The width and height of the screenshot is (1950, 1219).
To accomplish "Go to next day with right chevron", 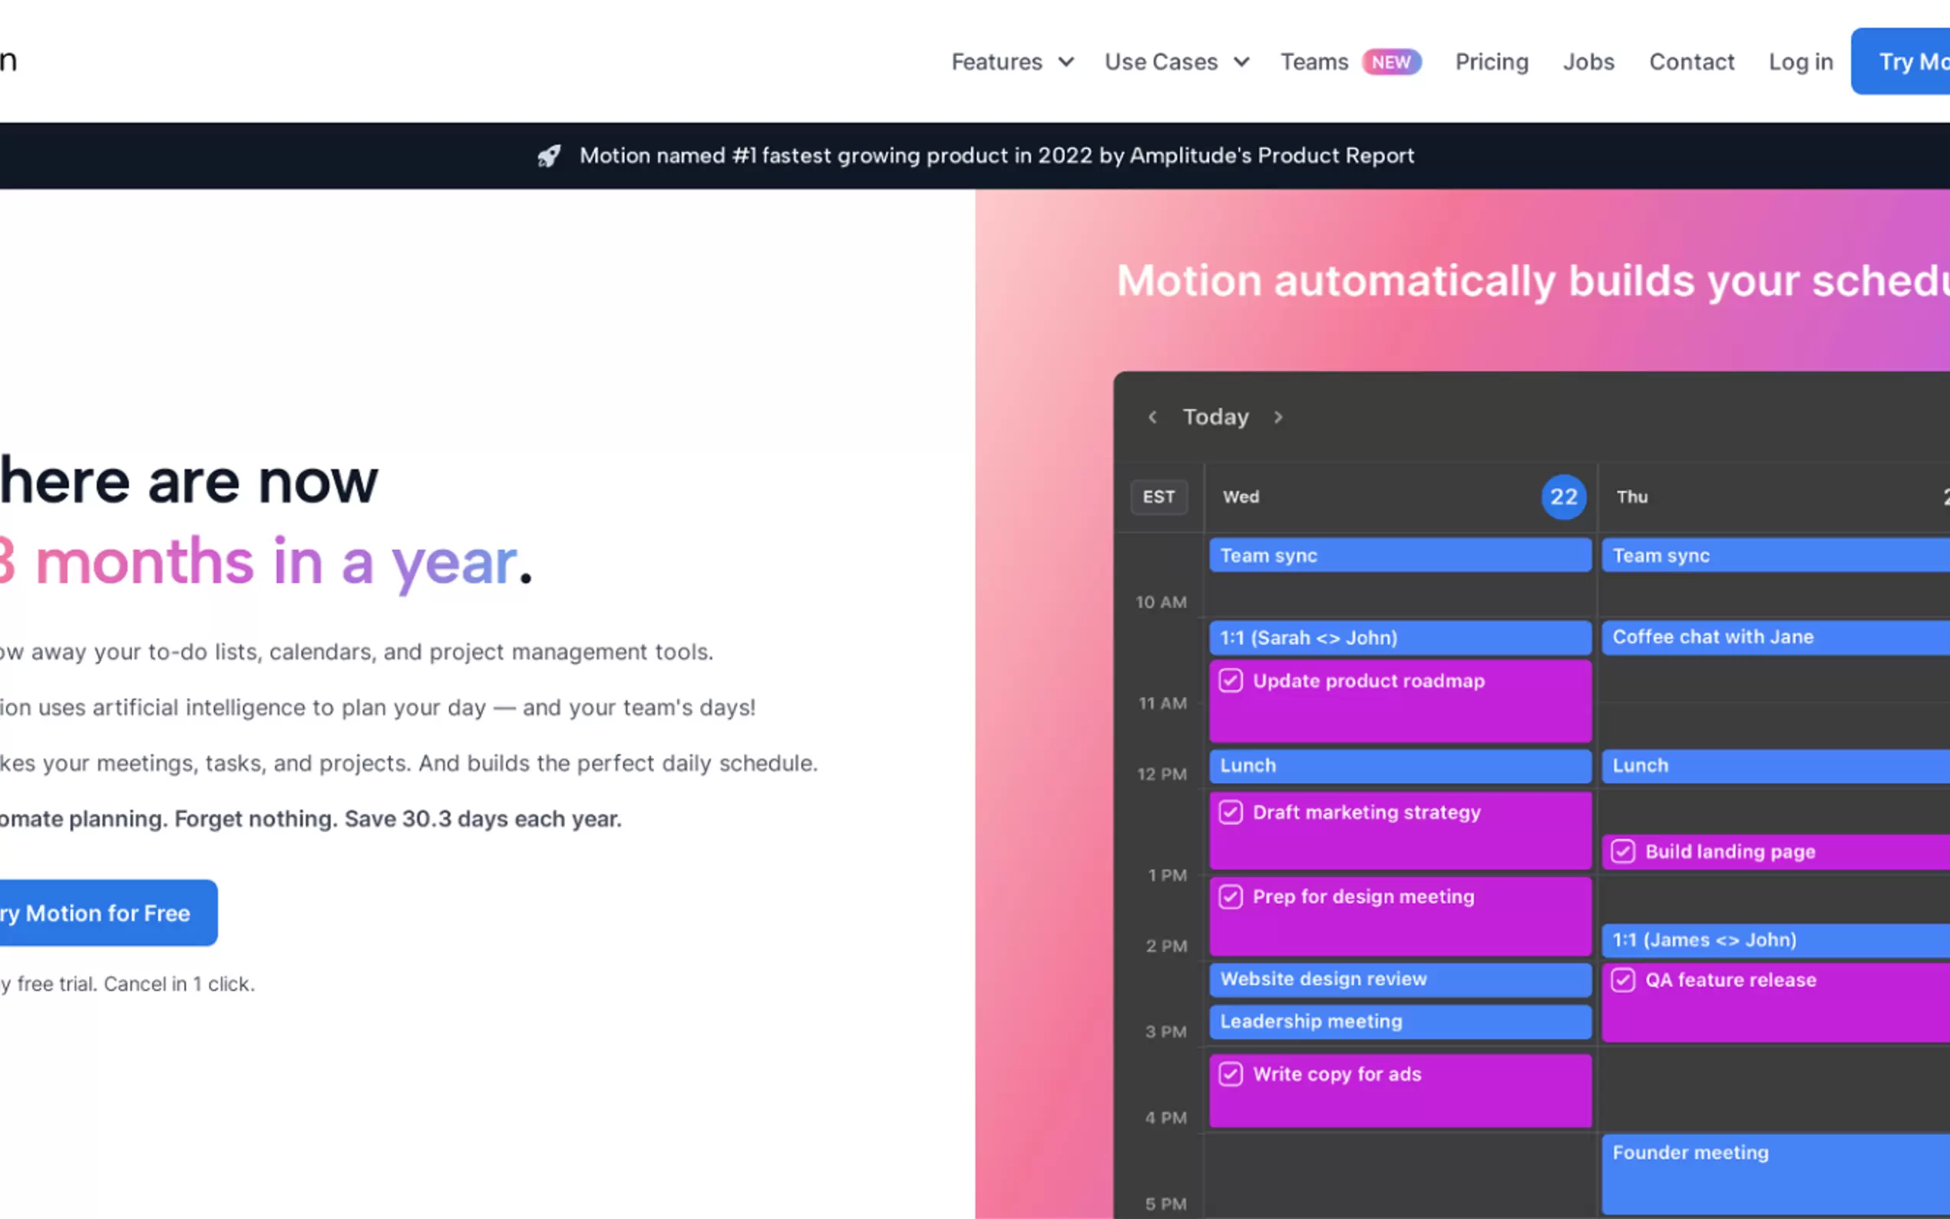I will click(1277, 417).
